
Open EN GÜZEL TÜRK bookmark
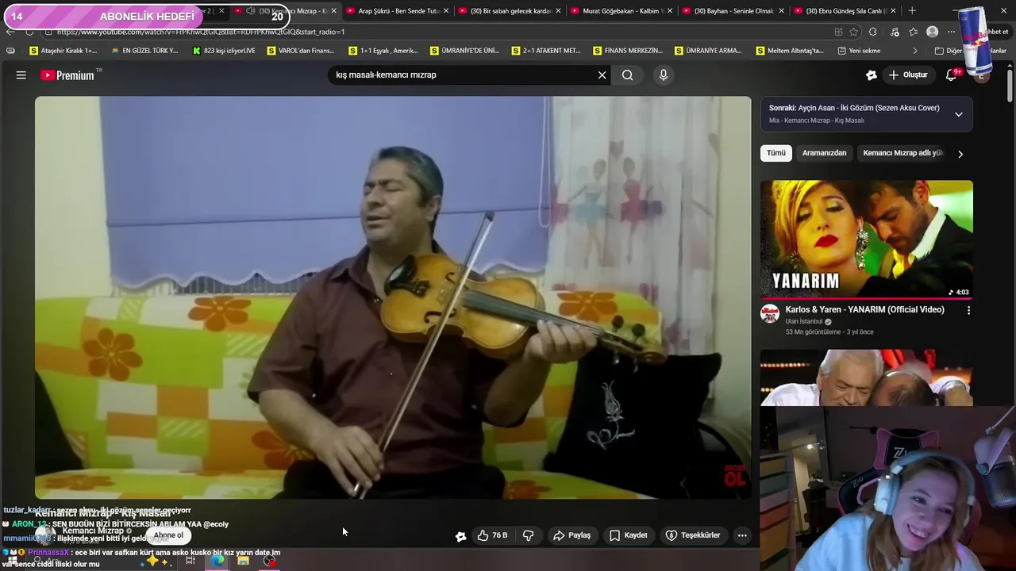click(144, 51)
